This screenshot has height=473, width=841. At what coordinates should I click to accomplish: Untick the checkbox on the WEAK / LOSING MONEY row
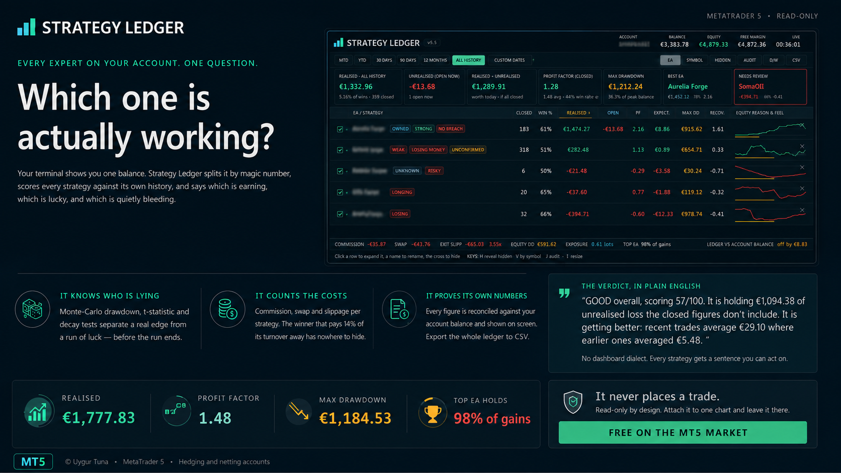pos(340,150)
